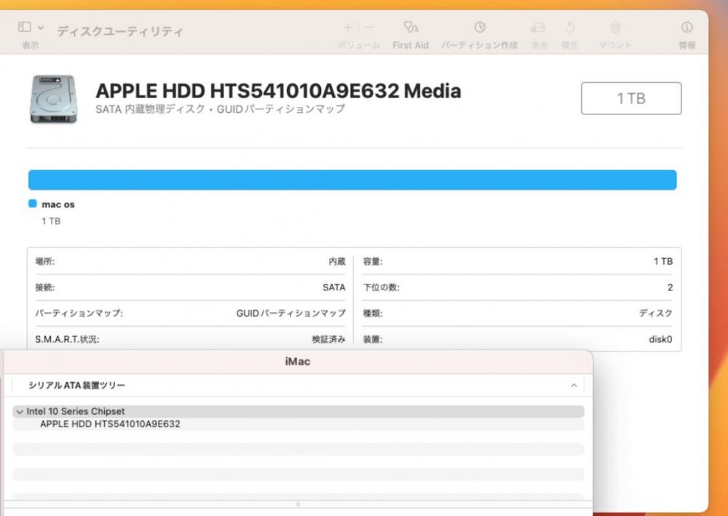The image size is (728, 516).
Task: Click the erase disk icon
Action: 538,28
